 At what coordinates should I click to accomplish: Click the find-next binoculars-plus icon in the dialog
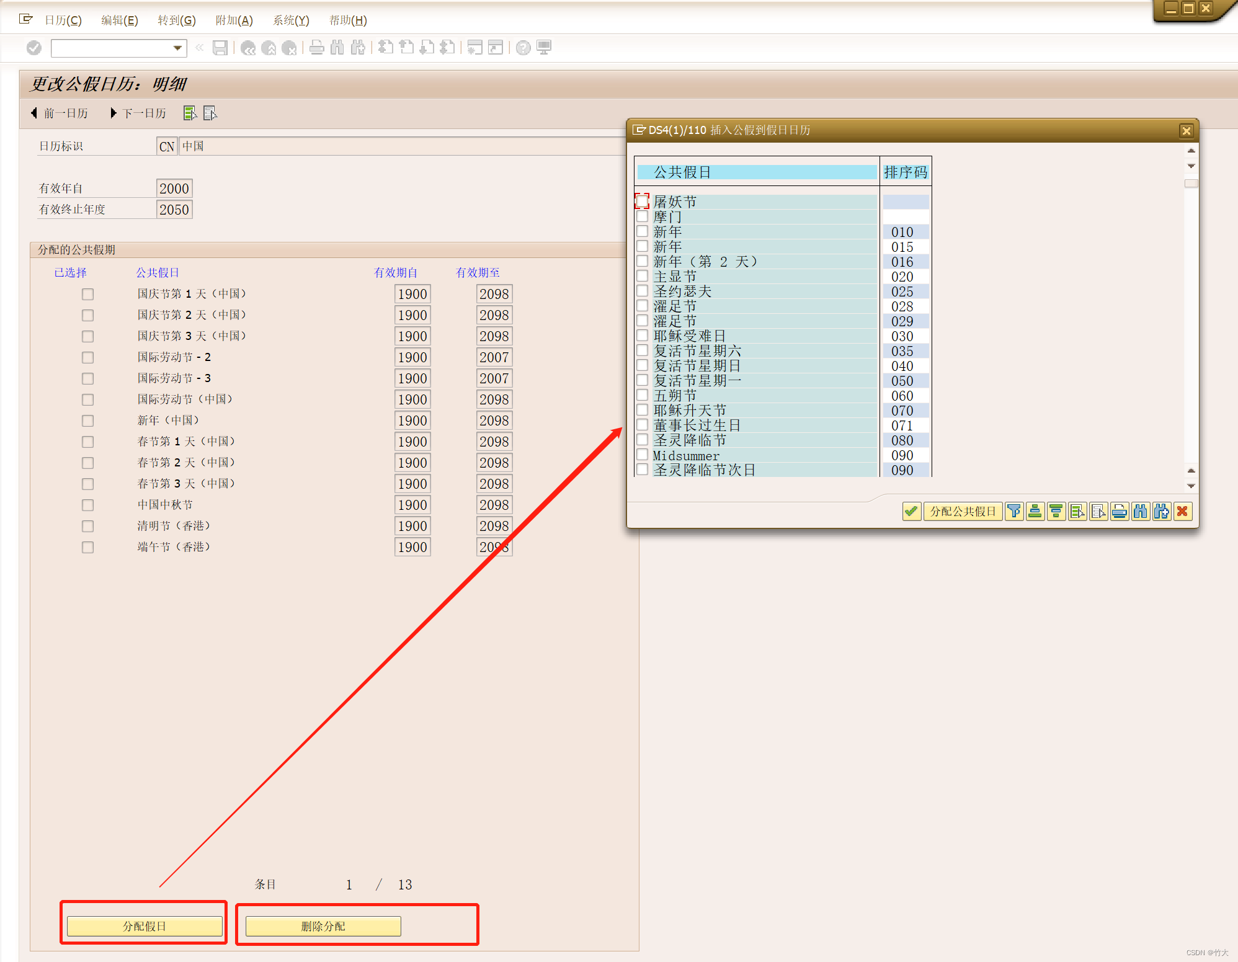click(1162, 511)
